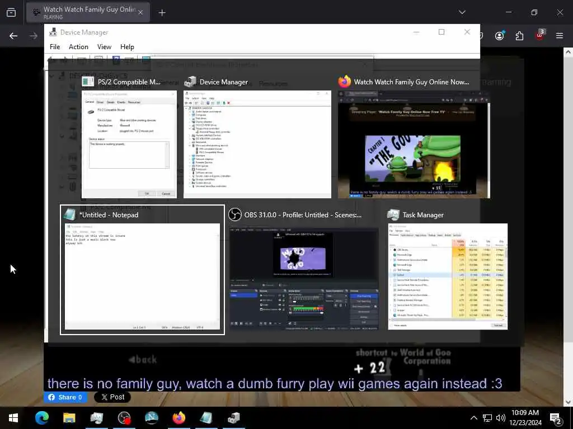This screenshot has width=573, height=429.
Task: Open the File menu in Device Manager
Action: [x=55, y=47]
